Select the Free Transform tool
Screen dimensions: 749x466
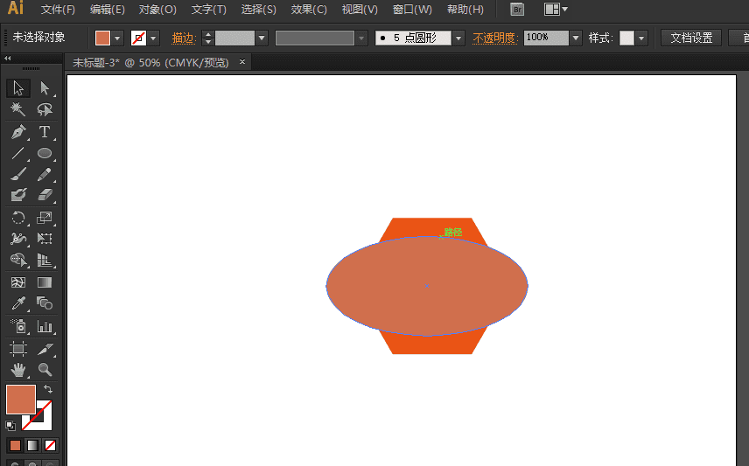(x=45, y=239)
